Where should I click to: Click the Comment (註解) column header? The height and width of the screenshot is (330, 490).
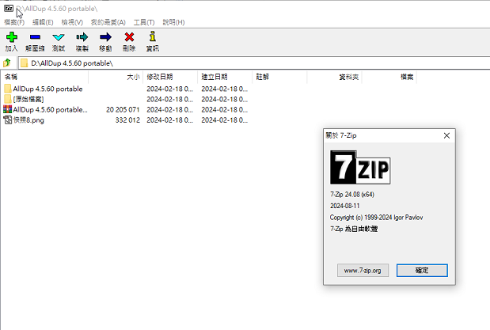tap(279, 77)
